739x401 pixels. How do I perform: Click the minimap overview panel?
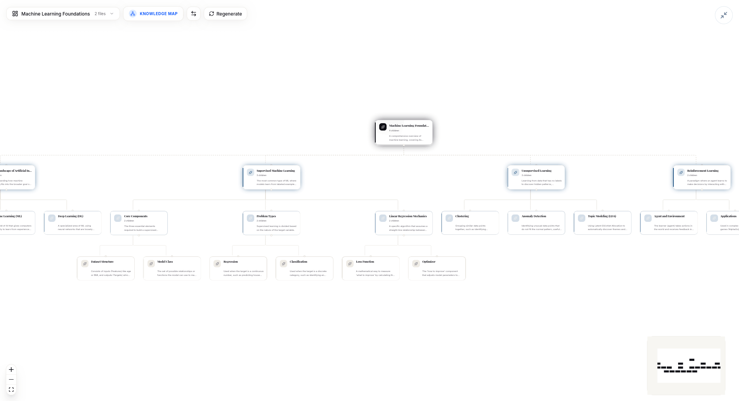[x=686, y=365]
